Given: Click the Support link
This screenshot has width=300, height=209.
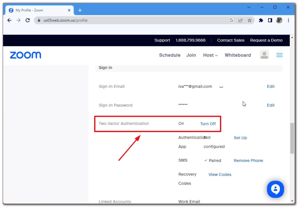Looking at the screenshot, I should 162,40.
